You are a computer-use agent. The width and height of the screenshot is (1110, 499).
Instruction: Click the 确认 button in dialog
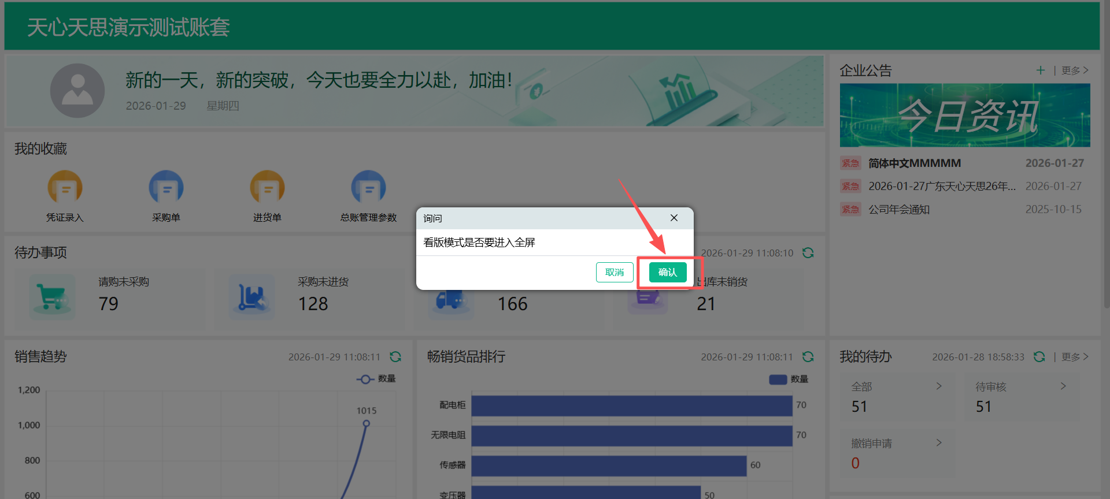pos(667,272)
